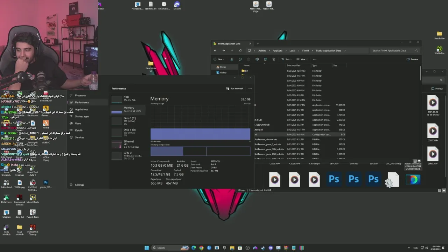The height and width of the screenshot is (252, 448).
Task: Open Users page in Task Manager
Action: tap(78, 123)
